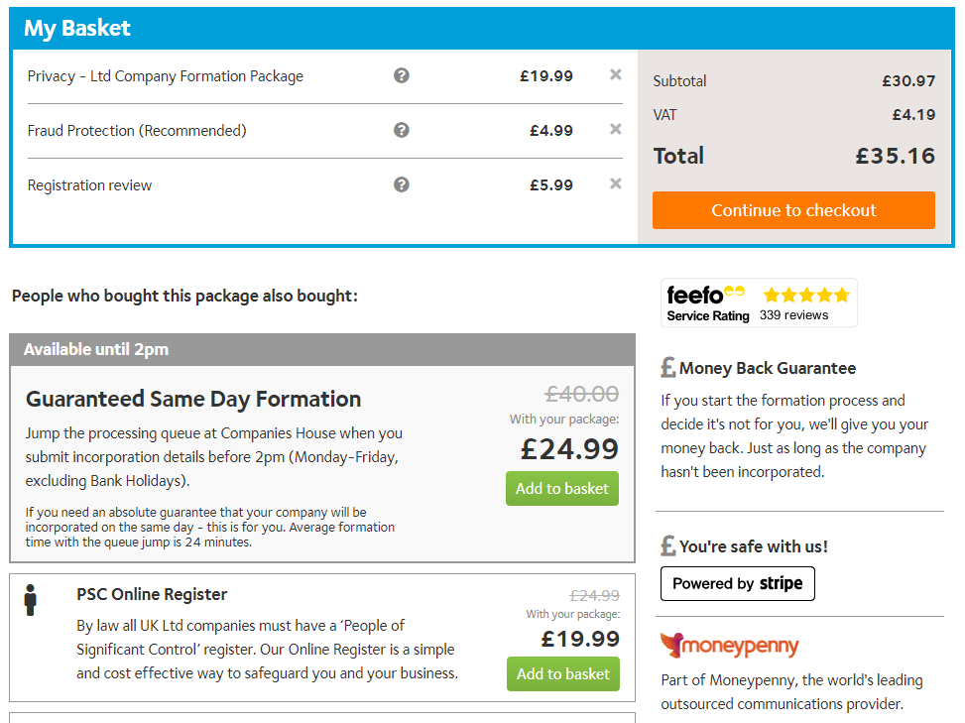Show help info for Registration review
Viewport: 965px width, 723px height.
pyautogui.click(x=402, y=184)
